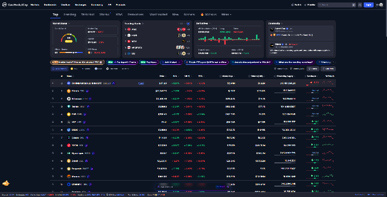Click the Bitcoin coin logo icon
Image resolution: width=387 pixels, height=197 pixels.
[x=69, y=91]
